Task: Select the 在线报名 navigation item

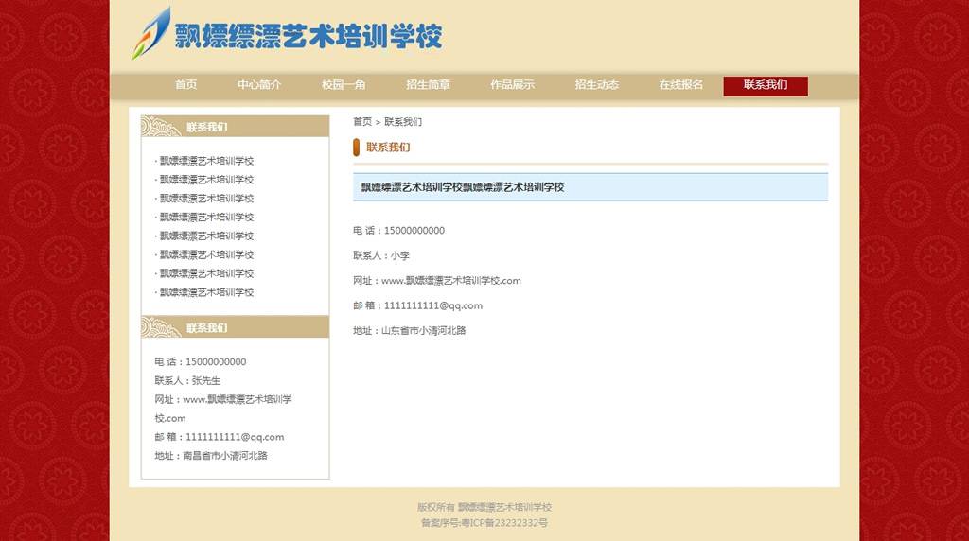Action: tap(680, 85)
